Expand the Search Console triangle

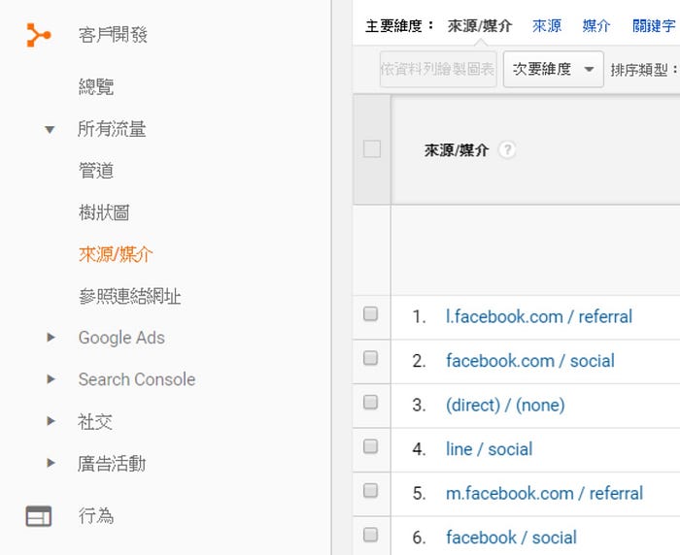coord(51,379)
